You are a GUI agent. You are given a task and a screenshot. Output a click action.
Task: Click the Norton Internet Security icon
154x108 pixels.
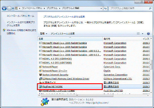pyautogui.click(x=40, y=75)
